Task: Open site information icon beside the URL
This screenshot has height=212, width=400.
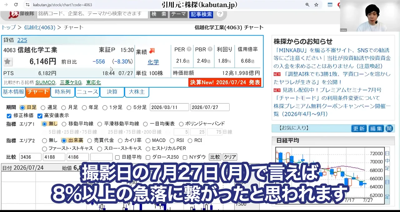Action: pyautogui.click(x=27, y=5)
